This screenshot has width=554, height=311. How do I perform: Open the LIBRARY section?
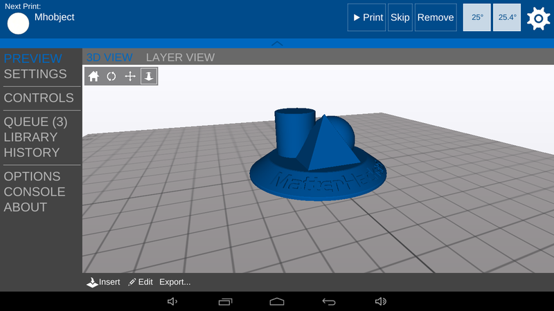point(30,137)
